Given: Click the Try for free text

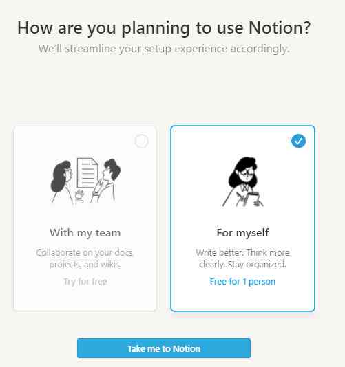Looking at the screenshot, I should (85, 282).
